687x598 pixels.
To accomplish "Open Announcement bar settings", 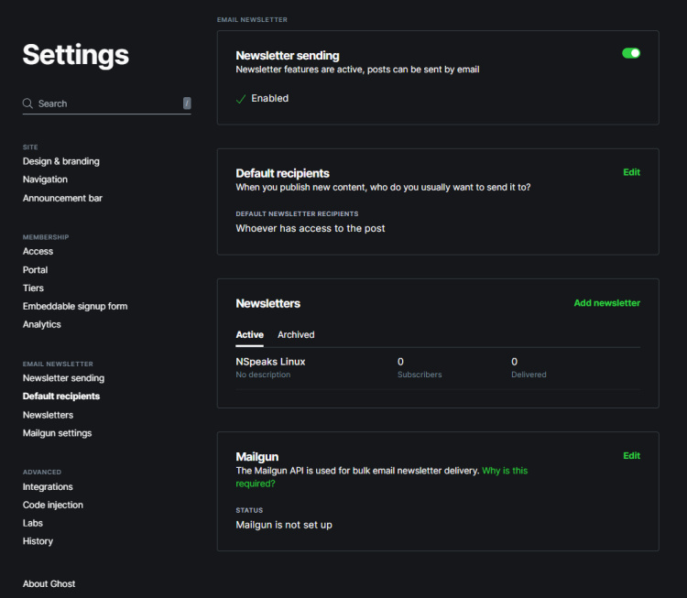I will pyautogui.click(x=61, y=198).
